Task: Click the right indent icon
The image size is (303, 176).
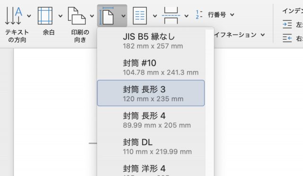Action: click(287, 38)
